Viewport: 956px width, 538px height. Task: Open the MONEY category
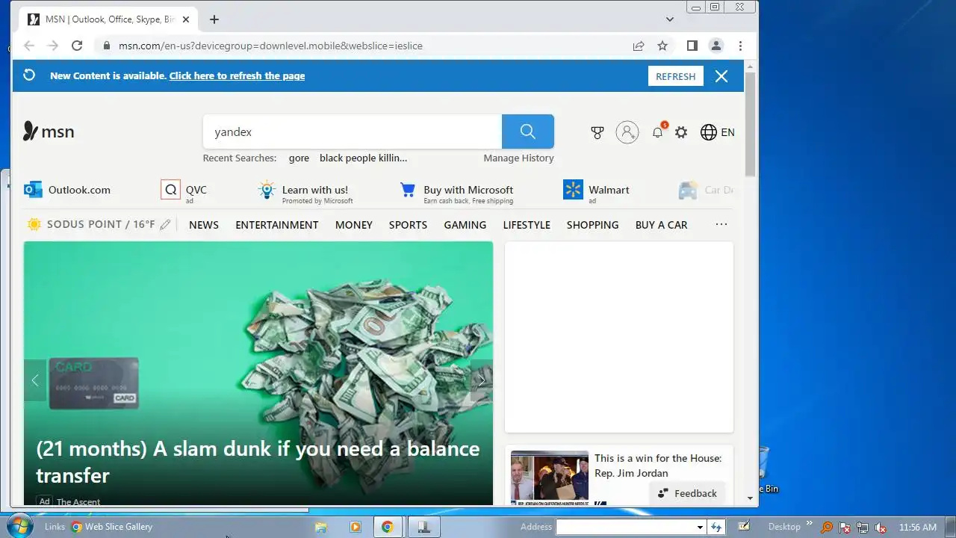(x=354, y=225)
